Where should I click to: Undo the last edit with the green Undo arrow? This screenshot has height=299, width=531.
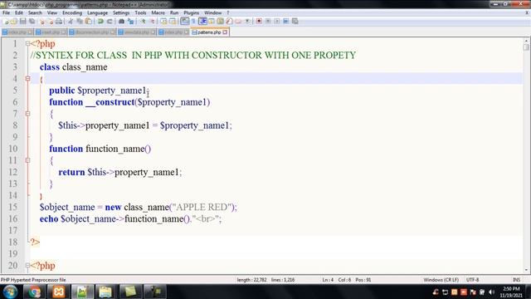pyautogui.click(x=100, y=22)
